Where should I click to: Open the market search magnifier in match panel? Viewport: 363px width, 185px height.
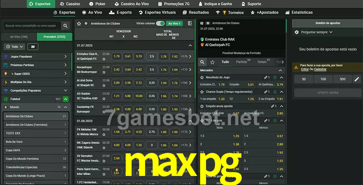[202, 62]
